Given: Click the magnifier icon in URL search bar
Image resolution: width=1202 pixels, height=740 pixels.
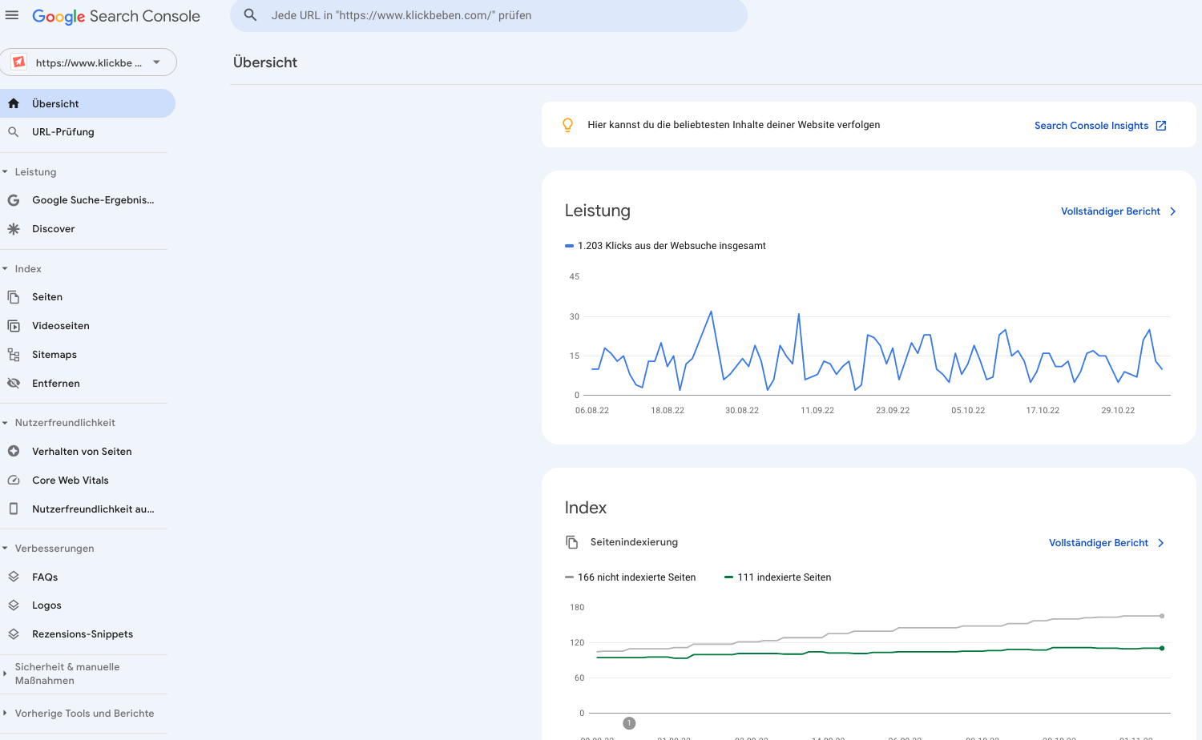Looking at the screenshot, I should point(251,15).
